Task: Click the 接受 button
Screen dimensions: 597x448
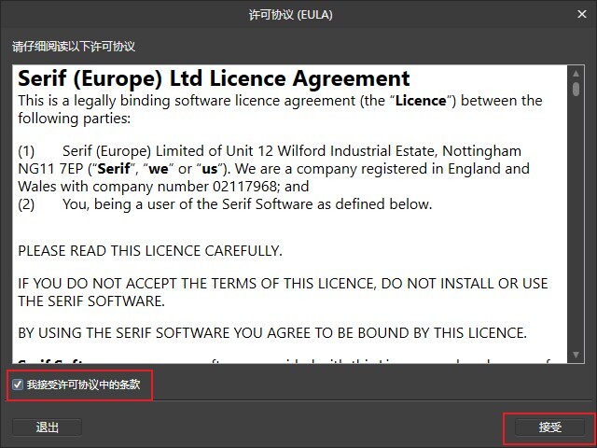Action: pyautogui.click(x=549, y=427)
